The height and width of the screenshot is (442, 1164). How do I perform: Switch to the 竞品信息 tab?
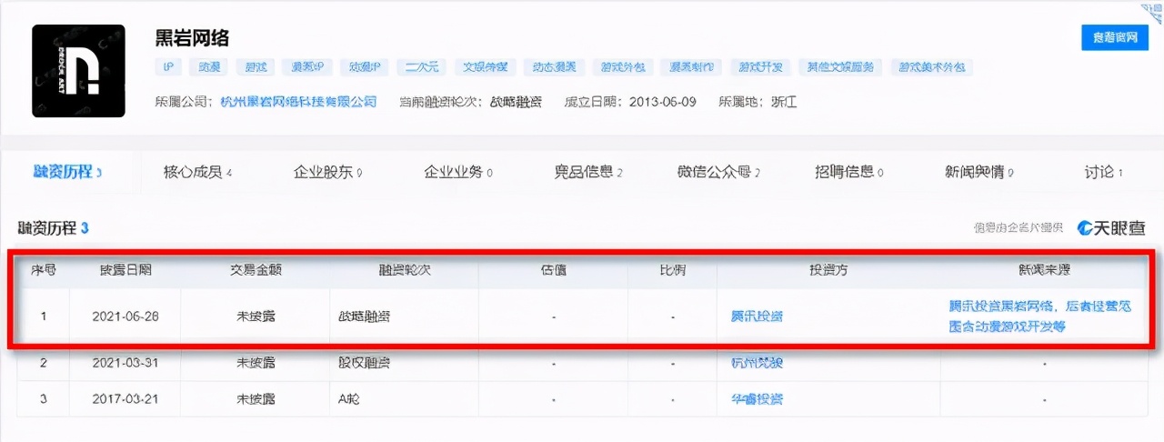[588, 172]
